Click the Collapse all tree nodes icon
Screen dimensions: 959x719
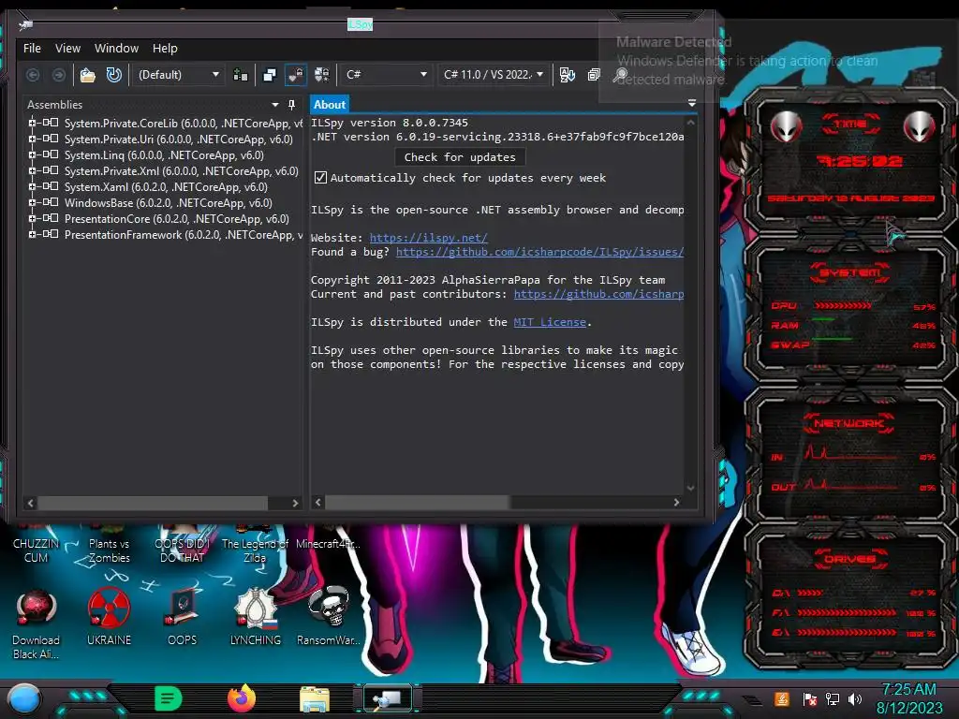coord(594,75)
